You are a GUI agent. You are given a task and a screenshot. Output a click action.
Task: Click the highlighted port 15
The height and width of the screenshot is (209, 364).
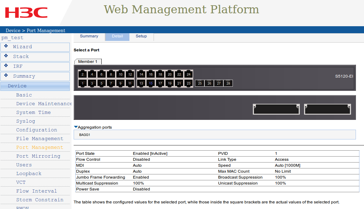tap(151, 83)
